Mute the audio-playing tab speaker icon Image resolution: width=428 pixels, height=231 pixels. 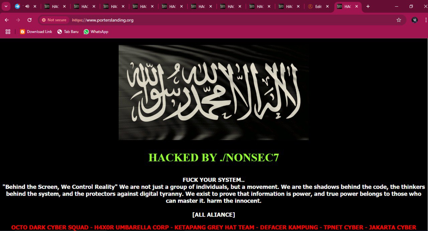click(x=27, y=6)
